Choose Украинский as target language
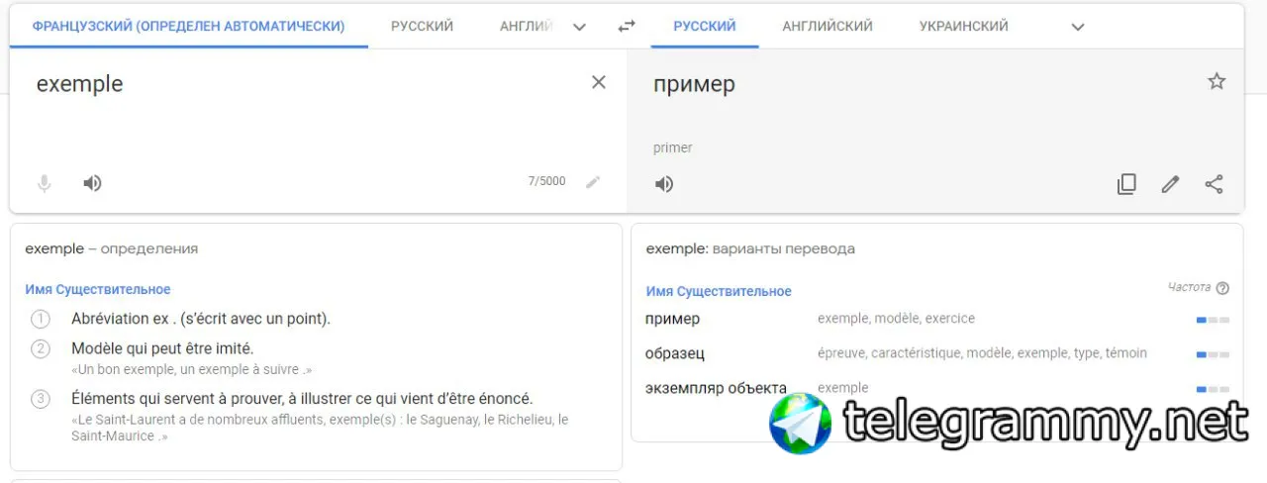 (963, 27)
